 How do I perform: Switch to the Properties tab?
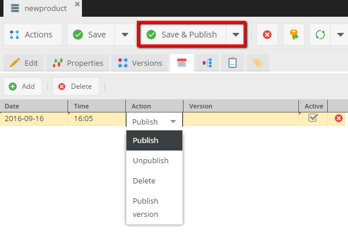78,63
